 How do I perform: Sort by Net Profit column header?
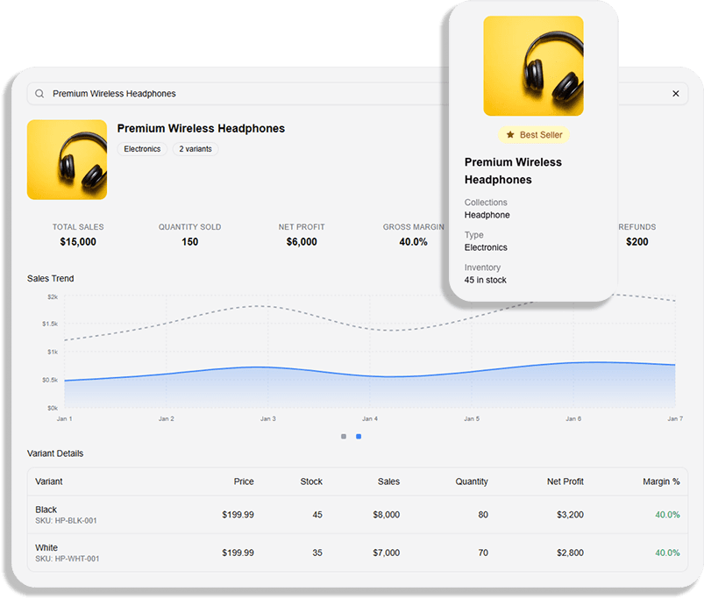tap(565, 481)
